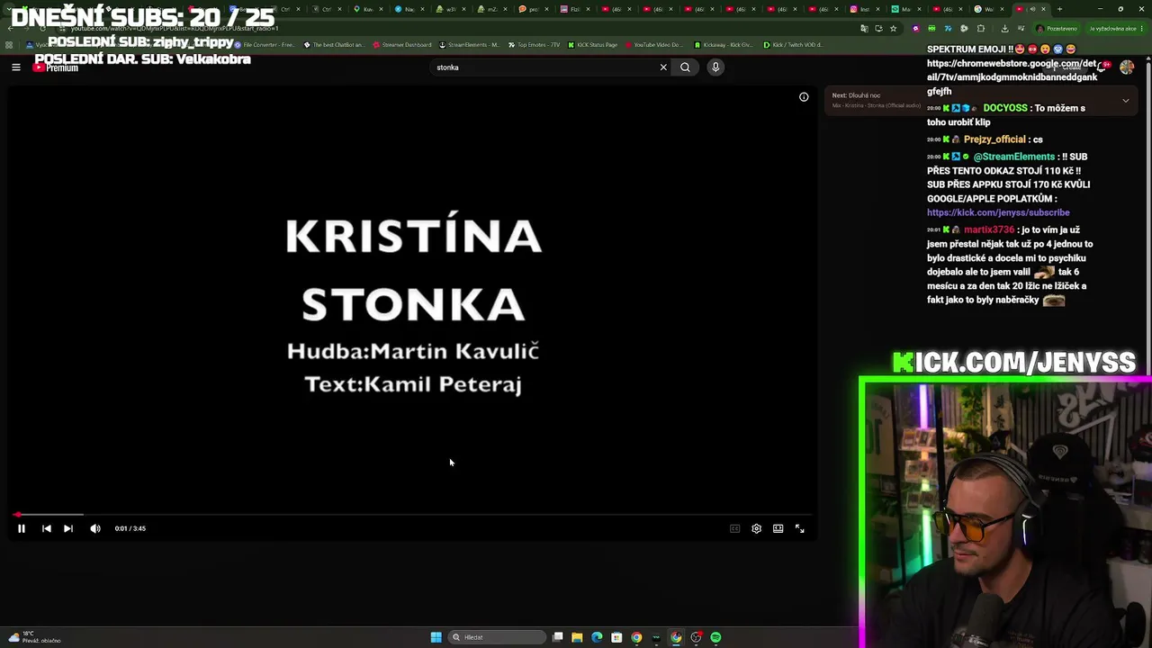Click the taskbar 'Hledat' search box
1152x648 pixels.
click(x=498, y=637)
